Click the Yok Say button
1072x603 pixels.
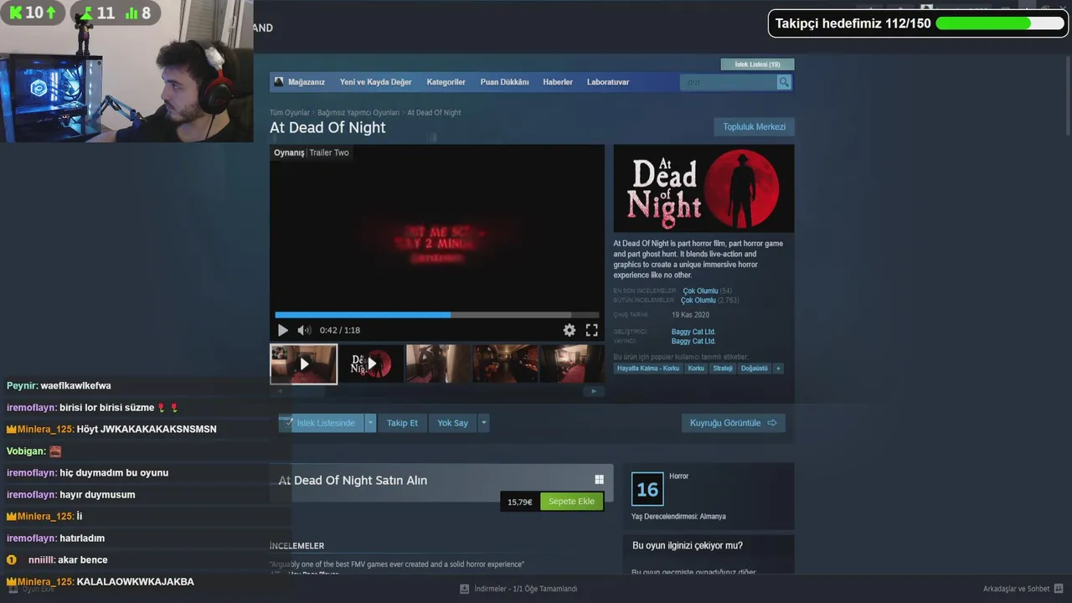tap(452, 423)
